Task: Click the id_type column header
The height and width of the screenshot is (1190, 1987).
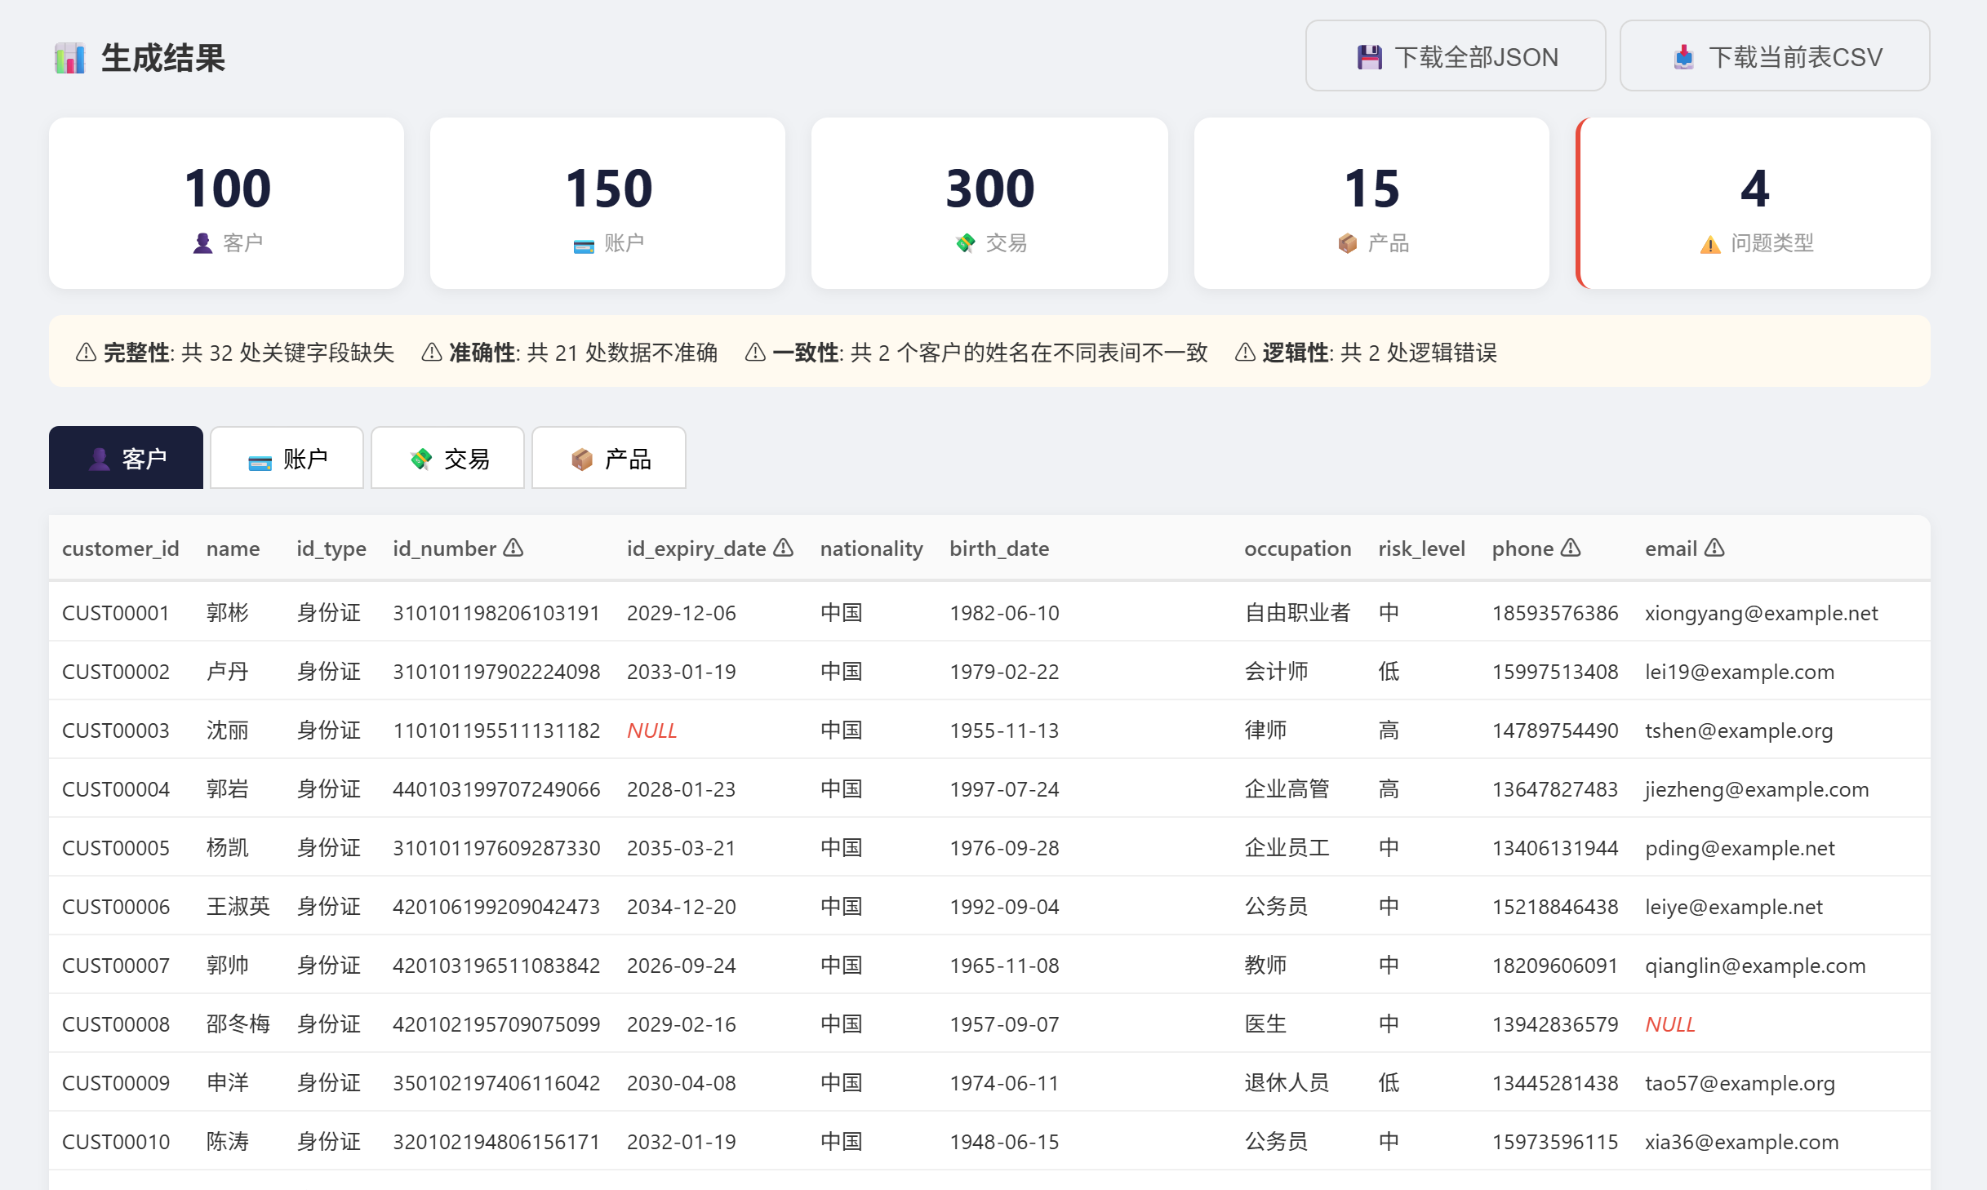Action: [x=331, y=548]
